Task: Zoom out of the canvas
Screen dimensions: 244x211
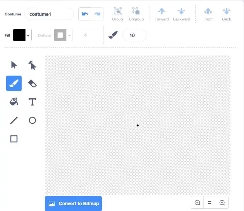Action: (197, 203)
